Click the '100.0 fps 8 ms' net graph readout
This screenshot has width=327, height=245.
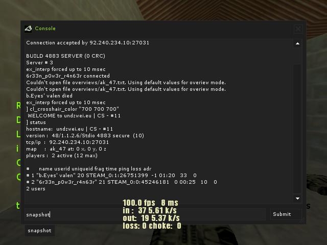[151, 203]
